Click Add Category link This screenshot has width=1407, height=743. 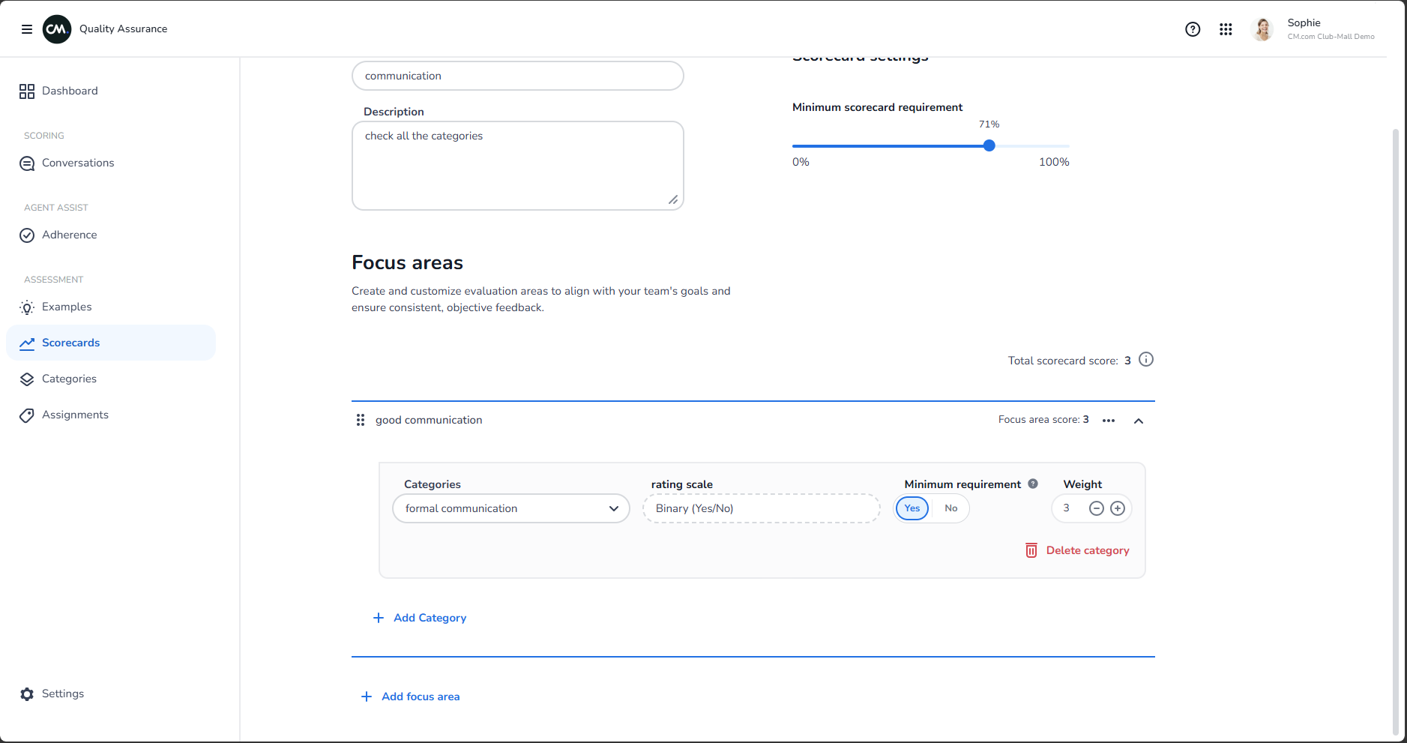[430, 618]
